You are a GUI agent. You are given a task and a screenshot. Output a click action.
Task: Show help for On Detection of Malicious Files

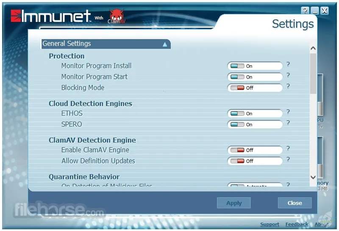tap(288, 184)
